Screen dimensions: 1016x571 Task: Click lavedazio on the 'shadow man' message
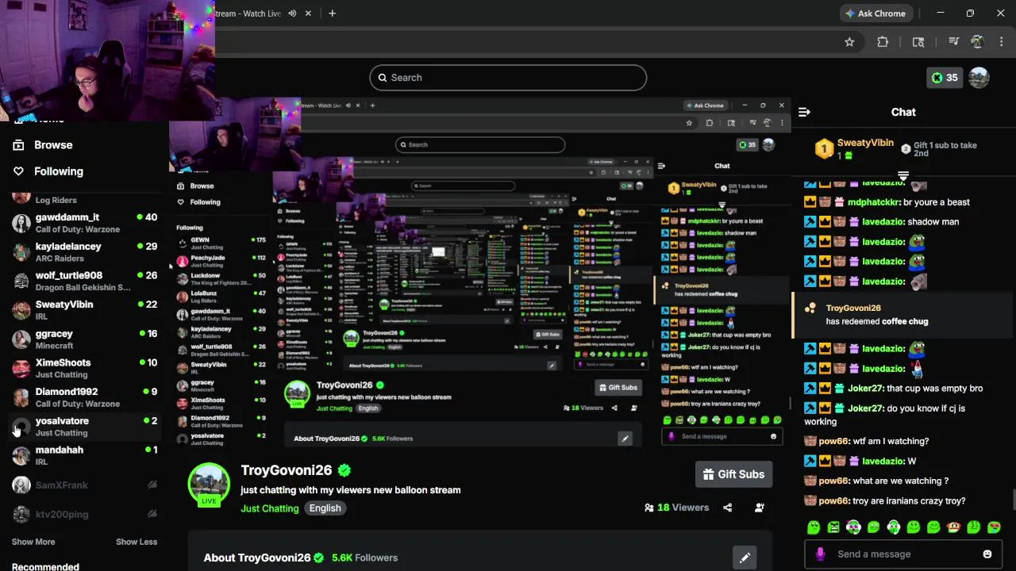883,222
